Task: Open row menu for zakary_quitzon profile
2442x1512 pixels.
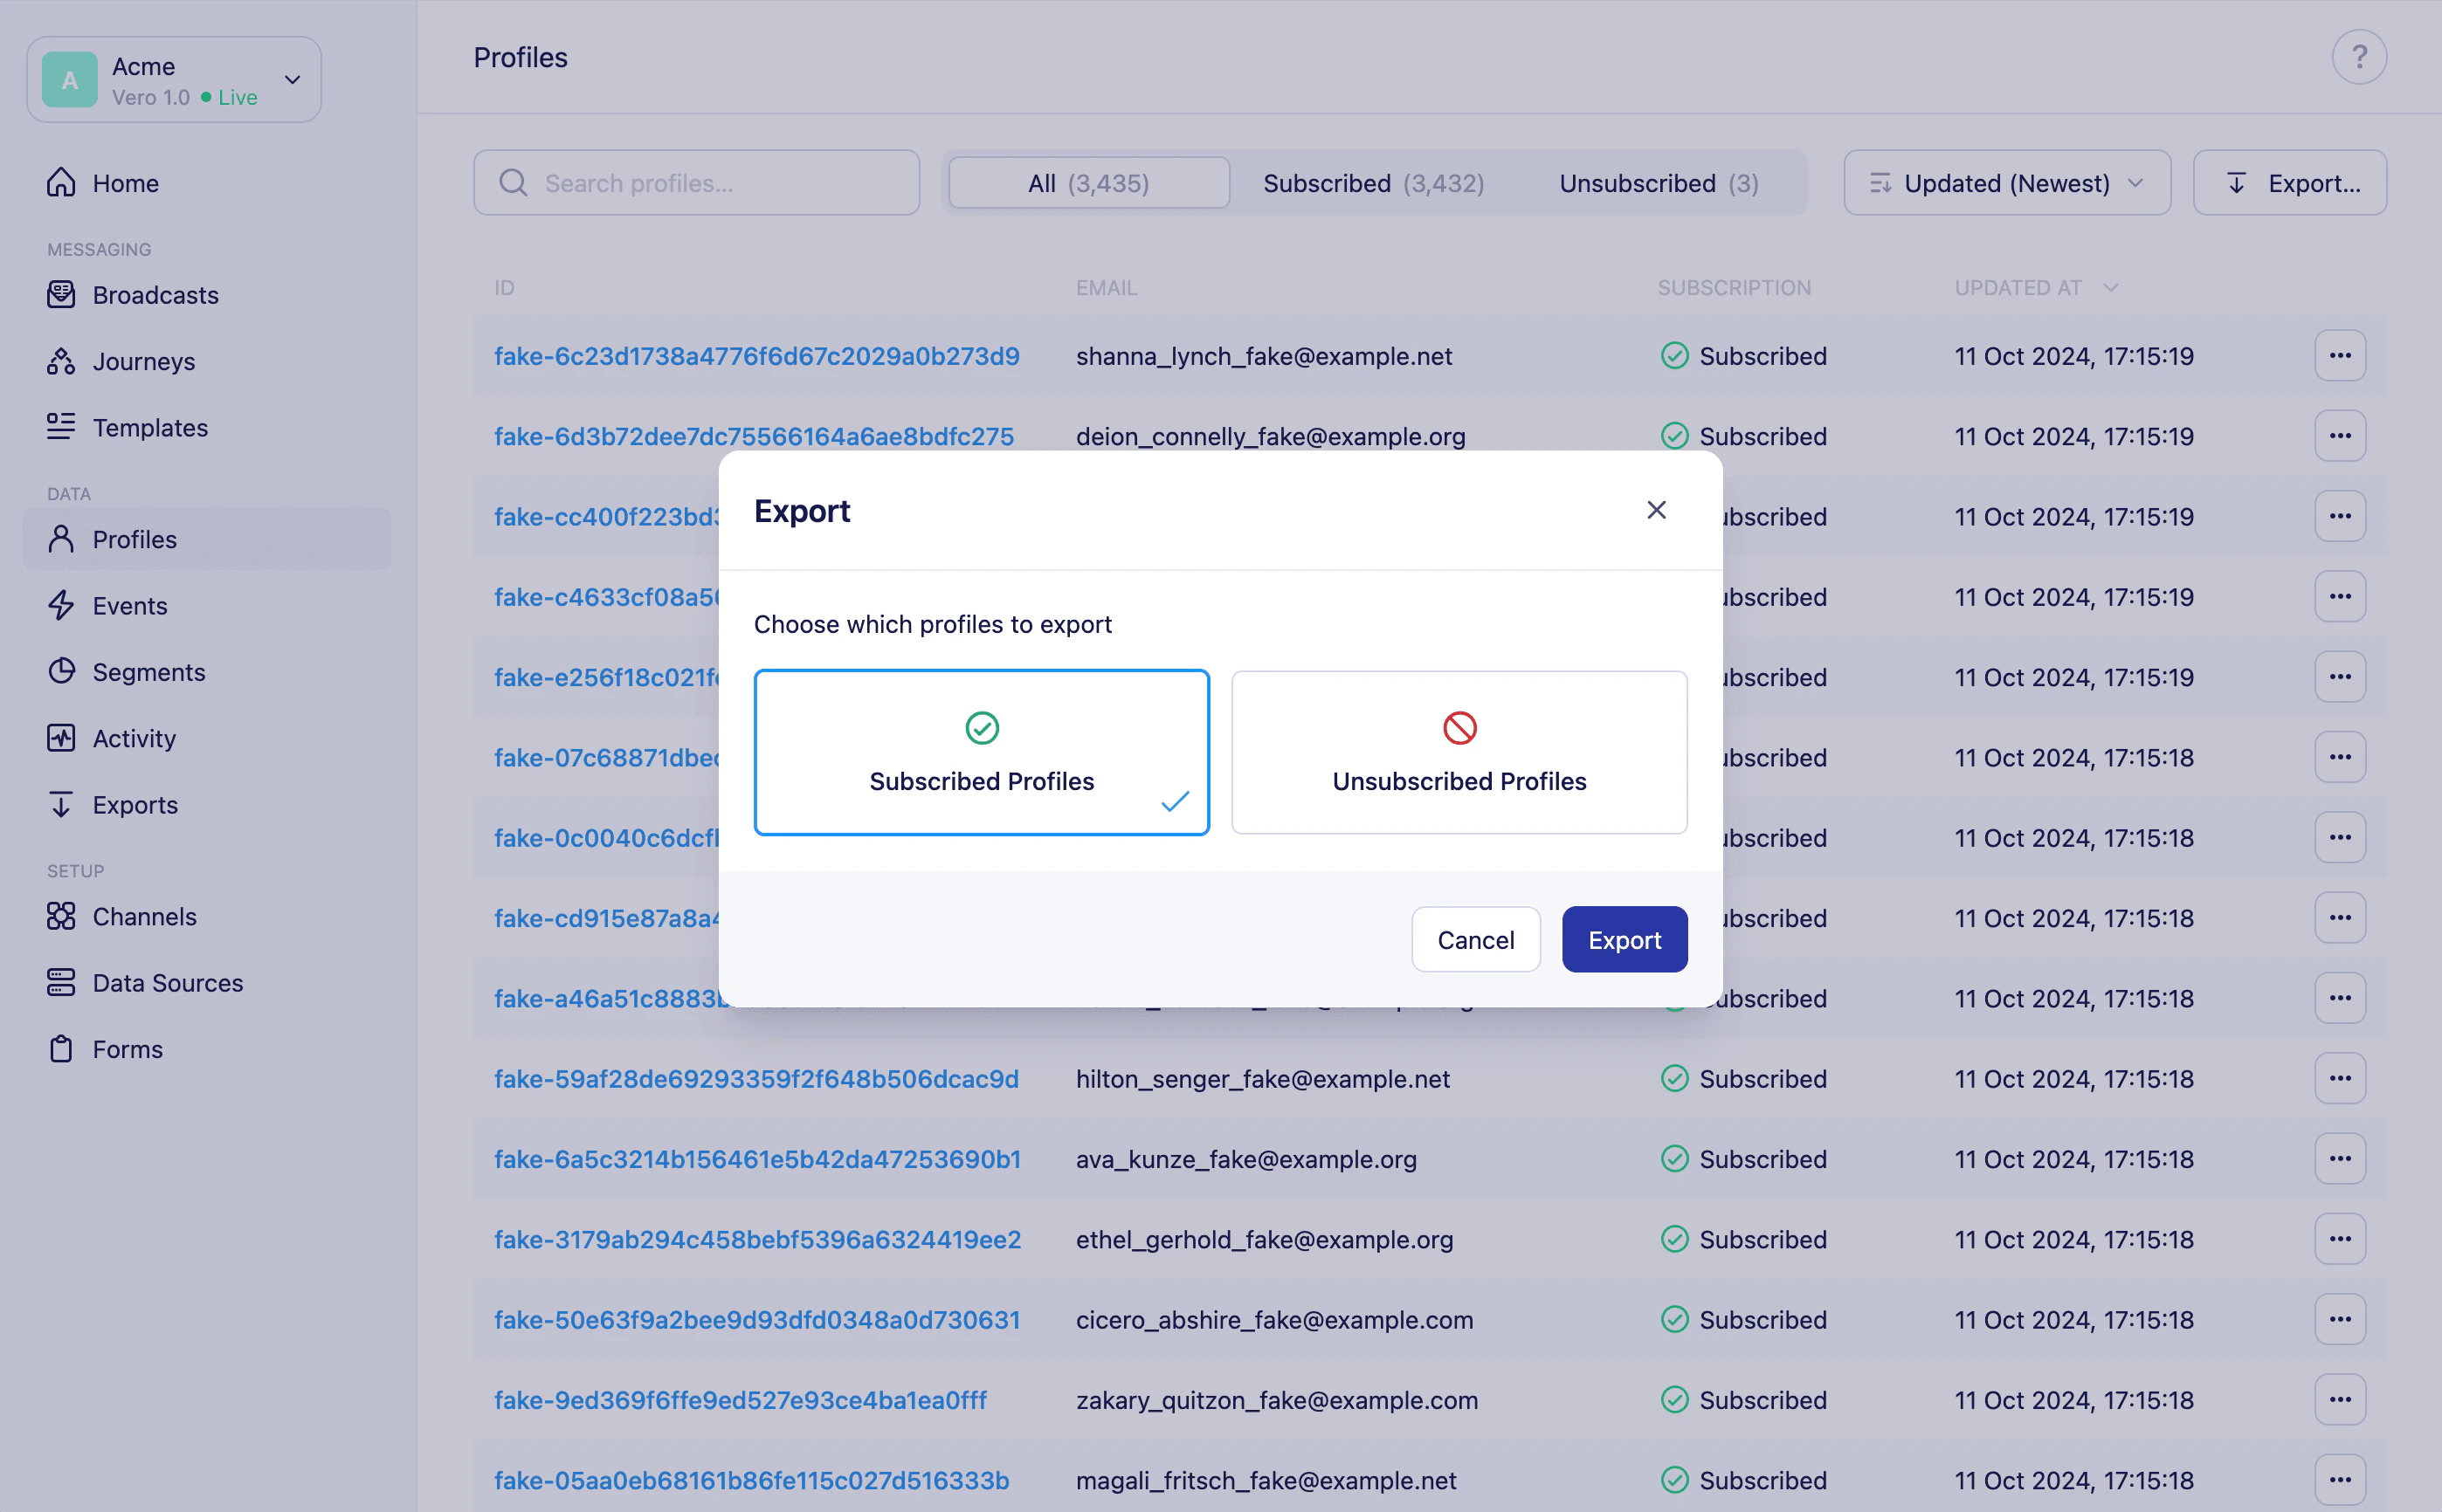Action: 2340,1400
